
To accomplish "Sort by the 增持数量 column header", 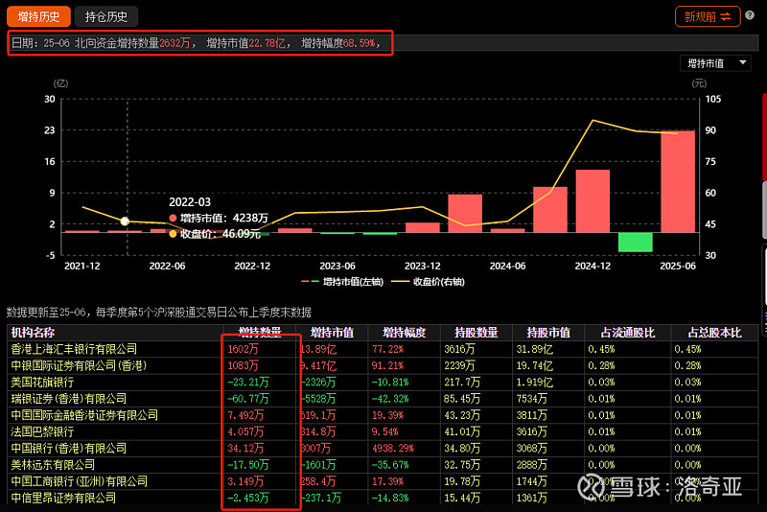I will point(260,333).
